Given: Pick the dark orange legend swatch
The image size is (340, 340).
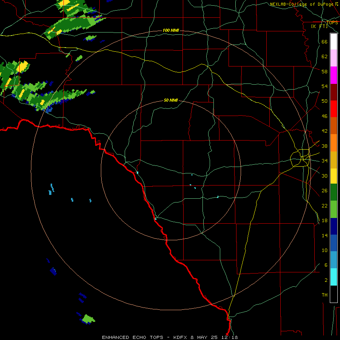Looking at the screenshot, I should coord(334,126).
